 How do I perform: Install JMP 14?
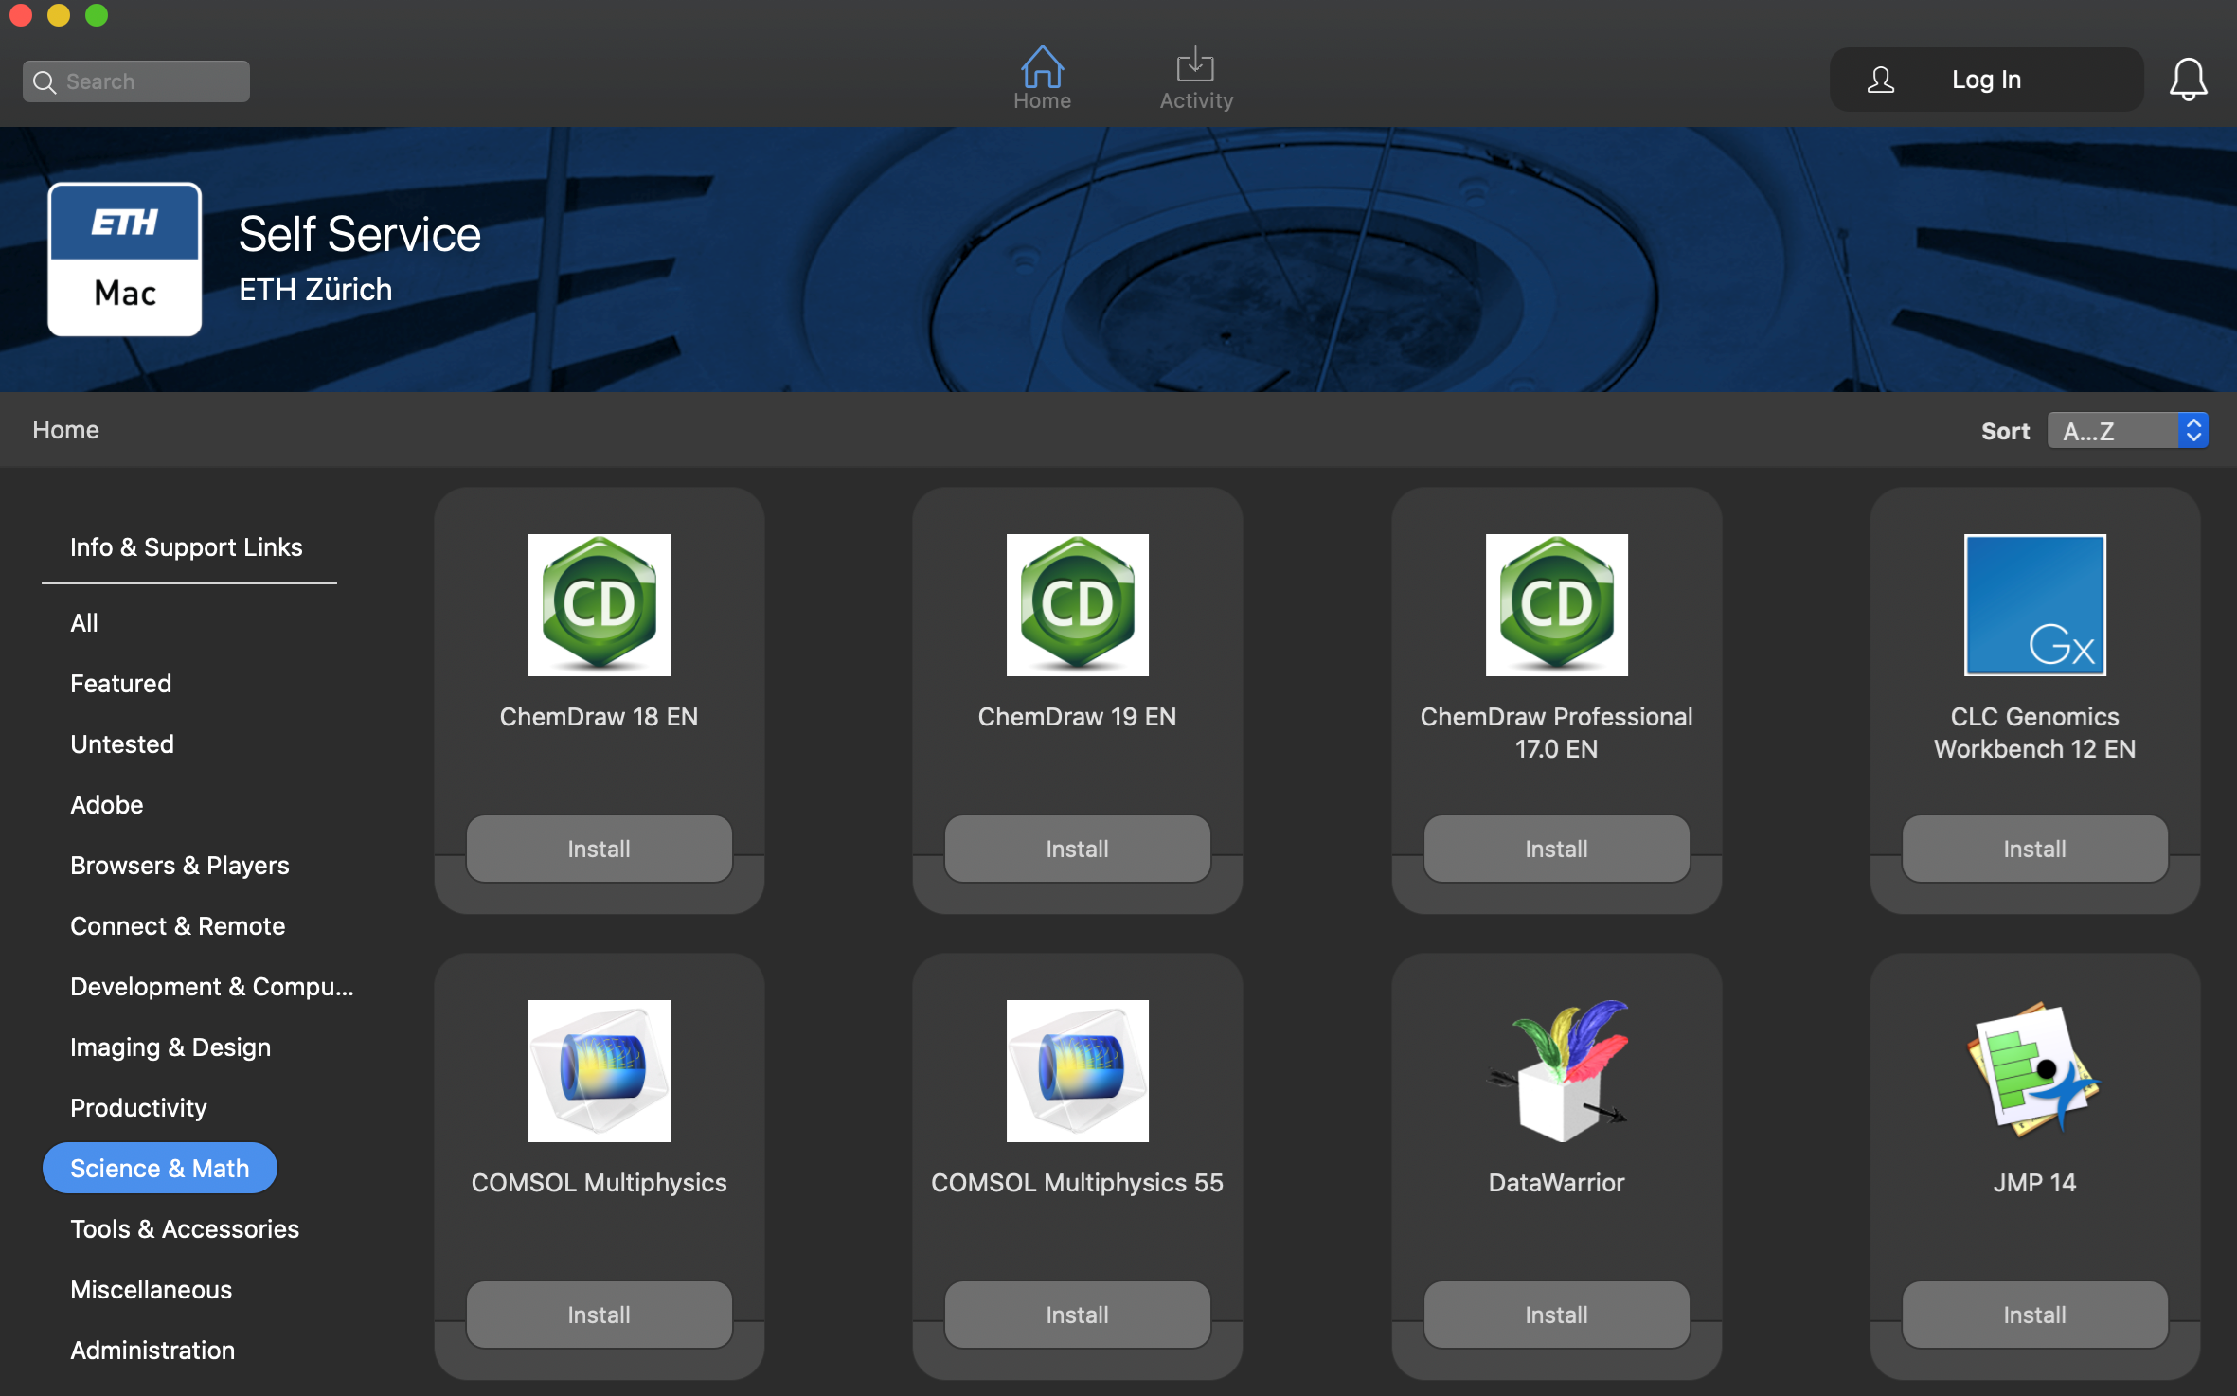pyautogui.click(x=2035, y=1315)
